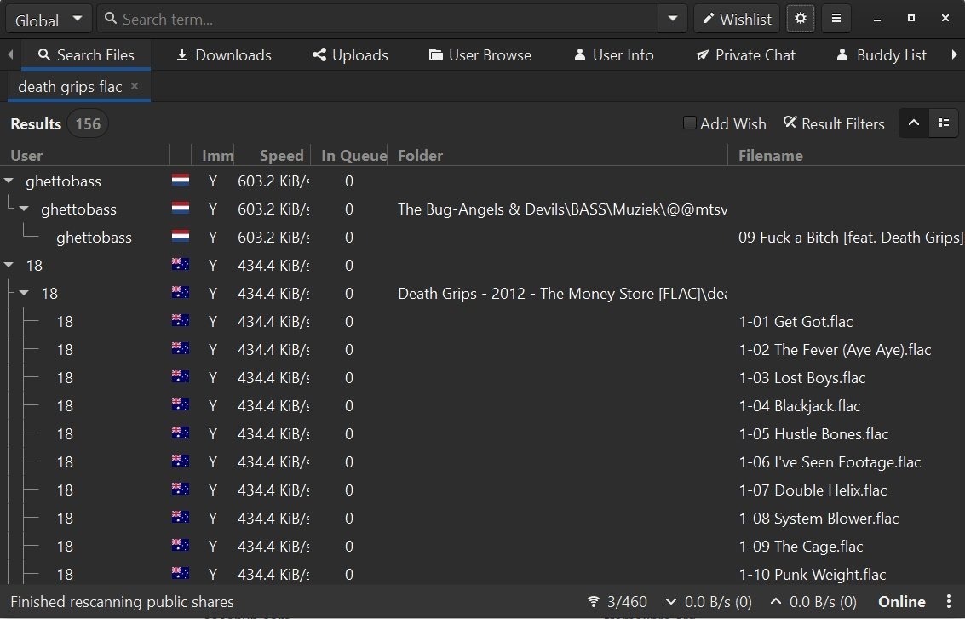The height and width of the screenshot is (619, 965).
Task: Click the collapse all results arrow icon
Action: tap(914, 123)
